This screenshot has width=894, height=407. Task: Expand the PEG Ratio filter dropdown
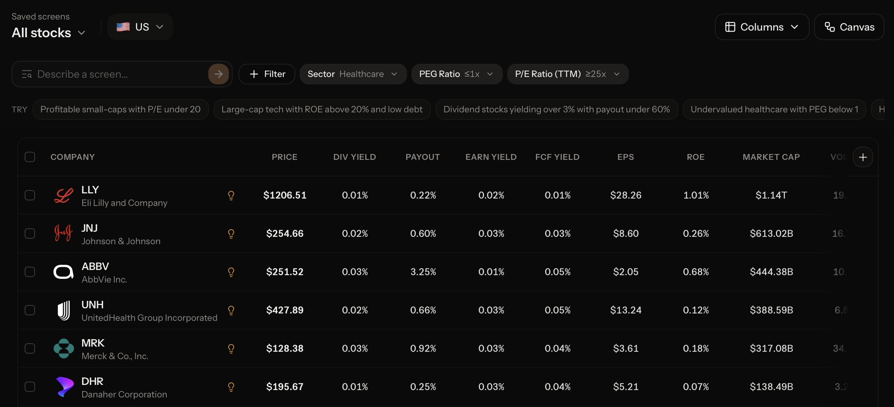pos(457,74)
